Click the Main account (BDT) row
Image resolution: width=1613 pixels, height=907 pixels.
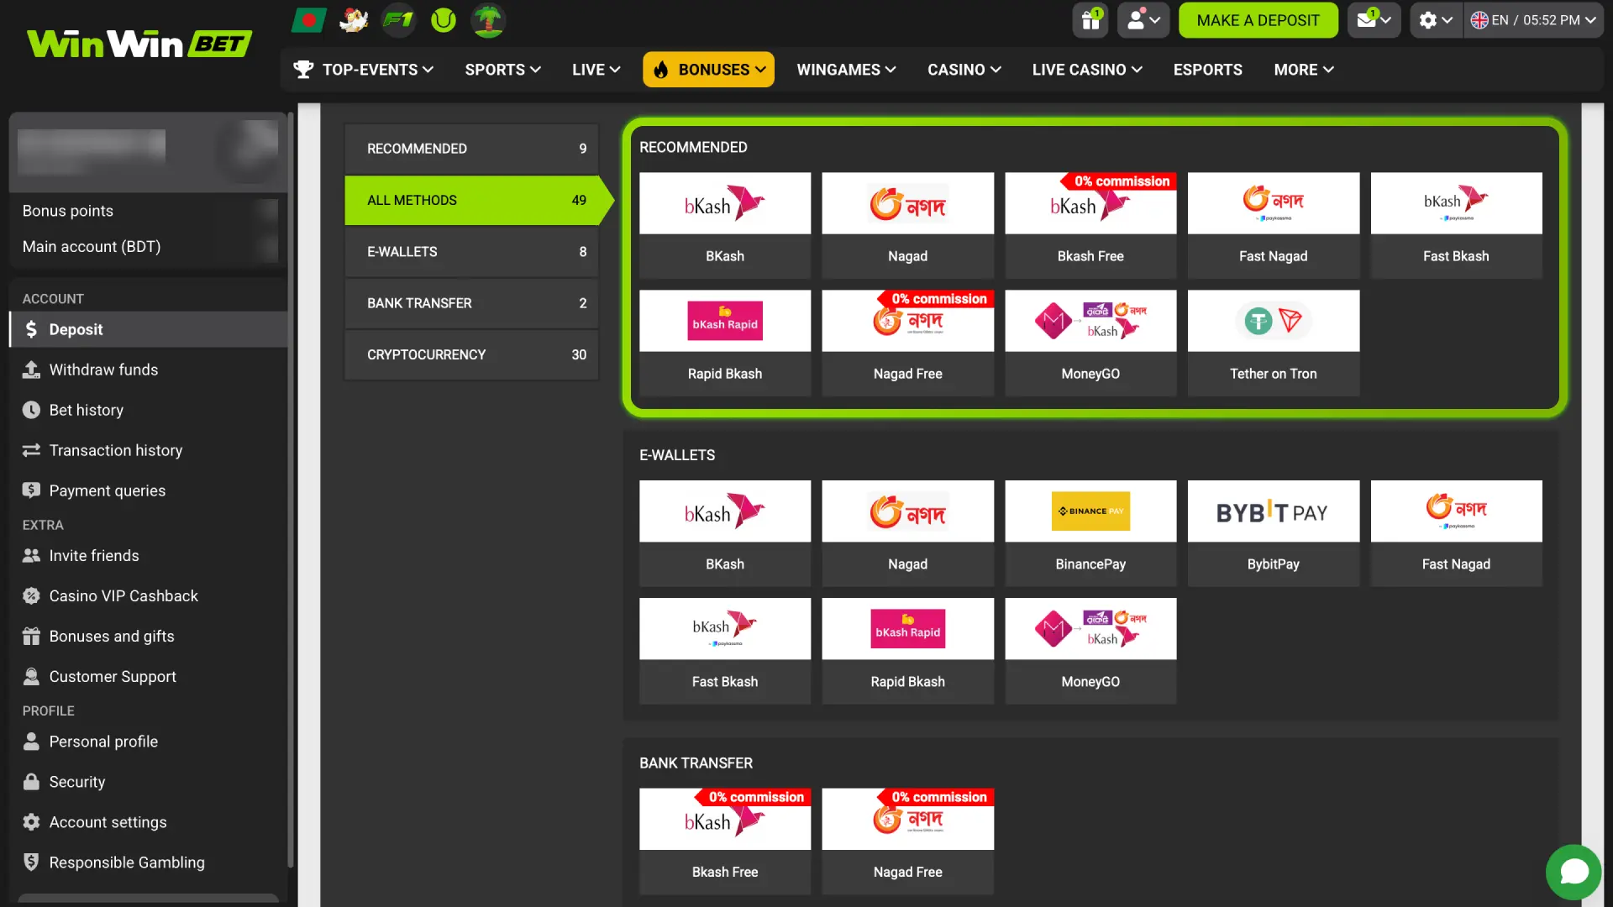[148, 246]
